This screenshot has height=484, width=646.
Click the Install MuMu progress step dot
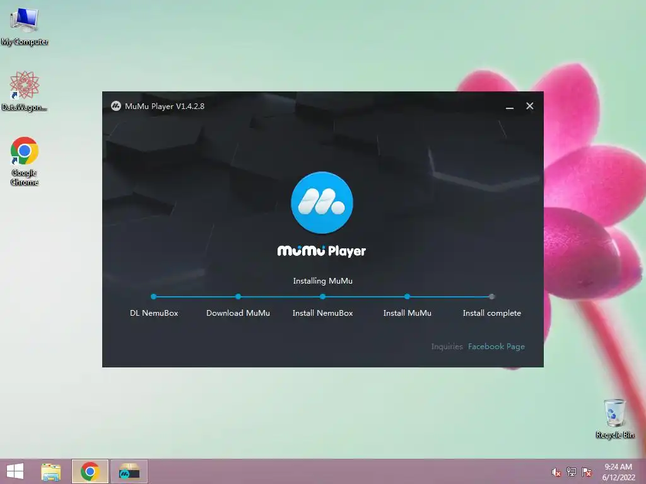407,296
